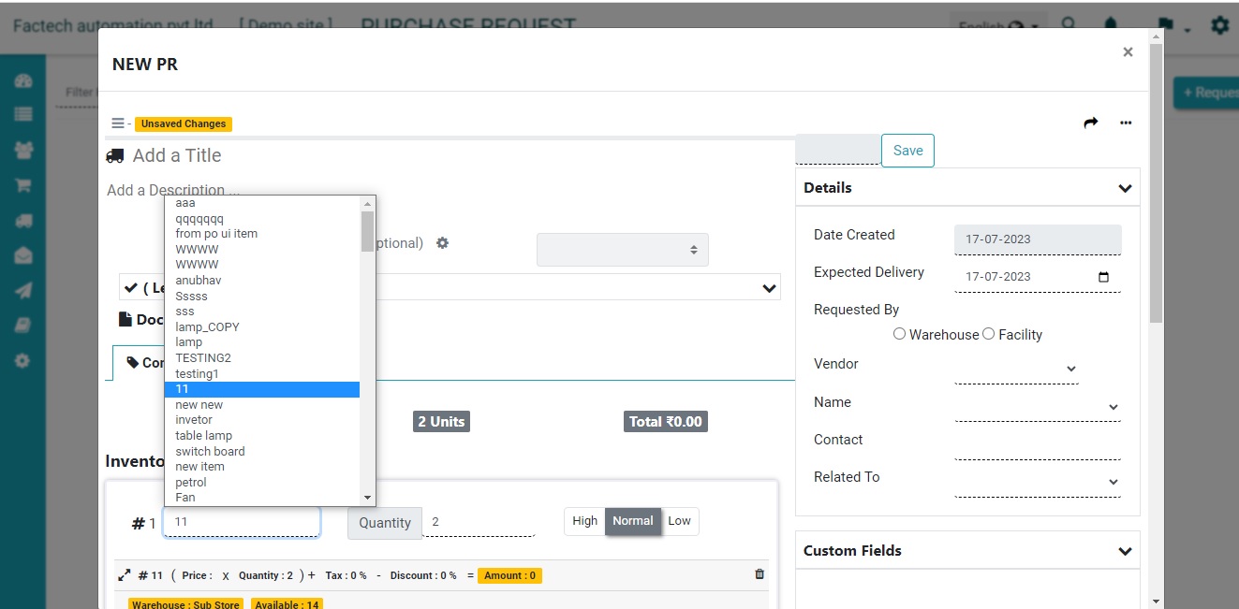Click the gear icon in top header
This screenshot has width=1239, height=609.
(x=1219, y=24)
